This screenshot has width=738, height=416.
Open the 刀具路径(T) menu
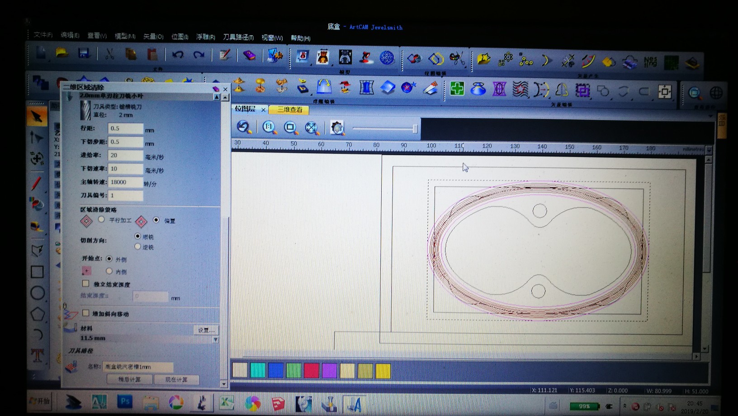tap(238, 38)
